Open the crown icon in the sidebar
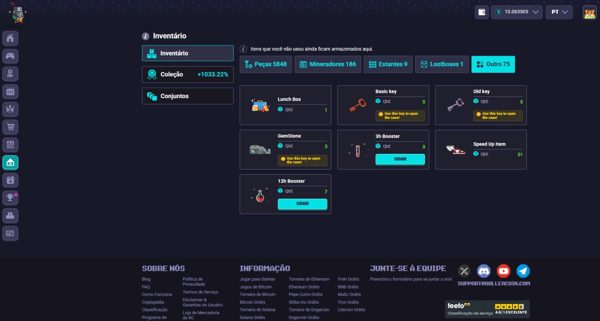Image resolution: width=600 pixels, height=321 pixels. (x=10, y=109)
